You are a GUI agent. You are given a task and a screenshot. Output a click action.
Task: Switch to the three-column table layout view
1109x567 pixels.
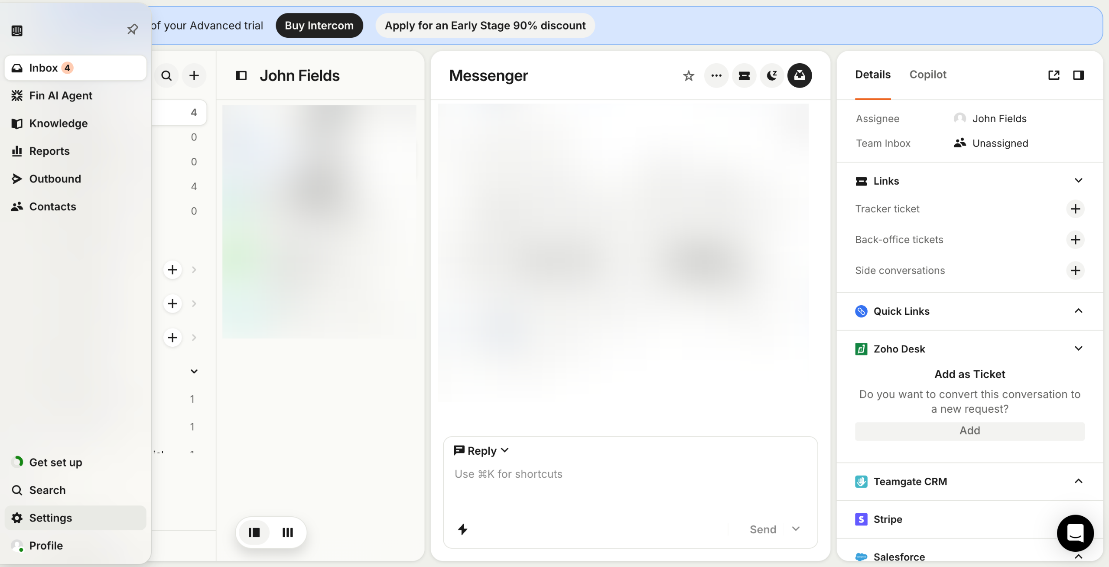(x=287, y=532)
